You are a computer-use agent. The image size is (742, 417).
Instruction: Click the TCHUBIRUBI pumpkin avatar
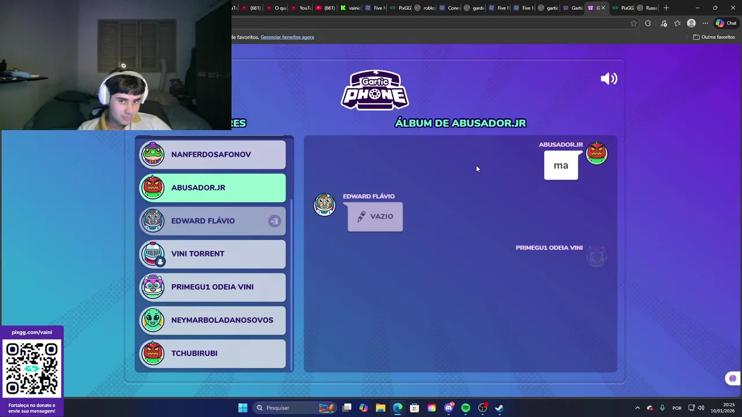(153, 353)
